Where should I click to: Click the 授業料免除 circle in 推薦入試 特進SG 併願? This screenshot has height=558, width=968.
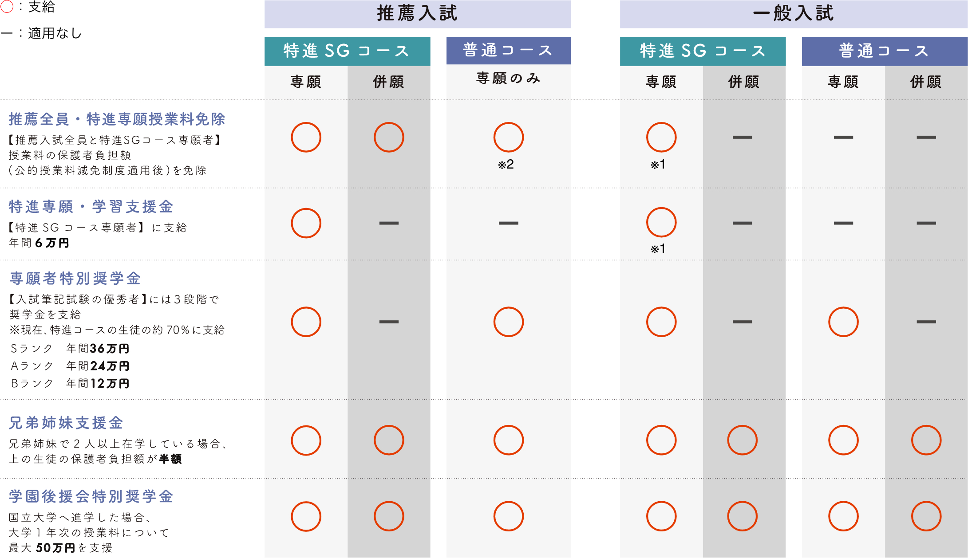389,137
